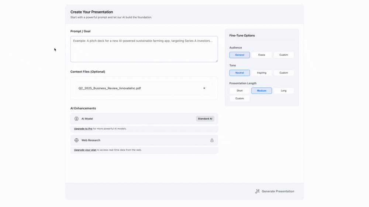This screenshot has height=207, width=369.
Task: Set tone to Inspiring
Action: pyautogui.click(x=262, y=73)
